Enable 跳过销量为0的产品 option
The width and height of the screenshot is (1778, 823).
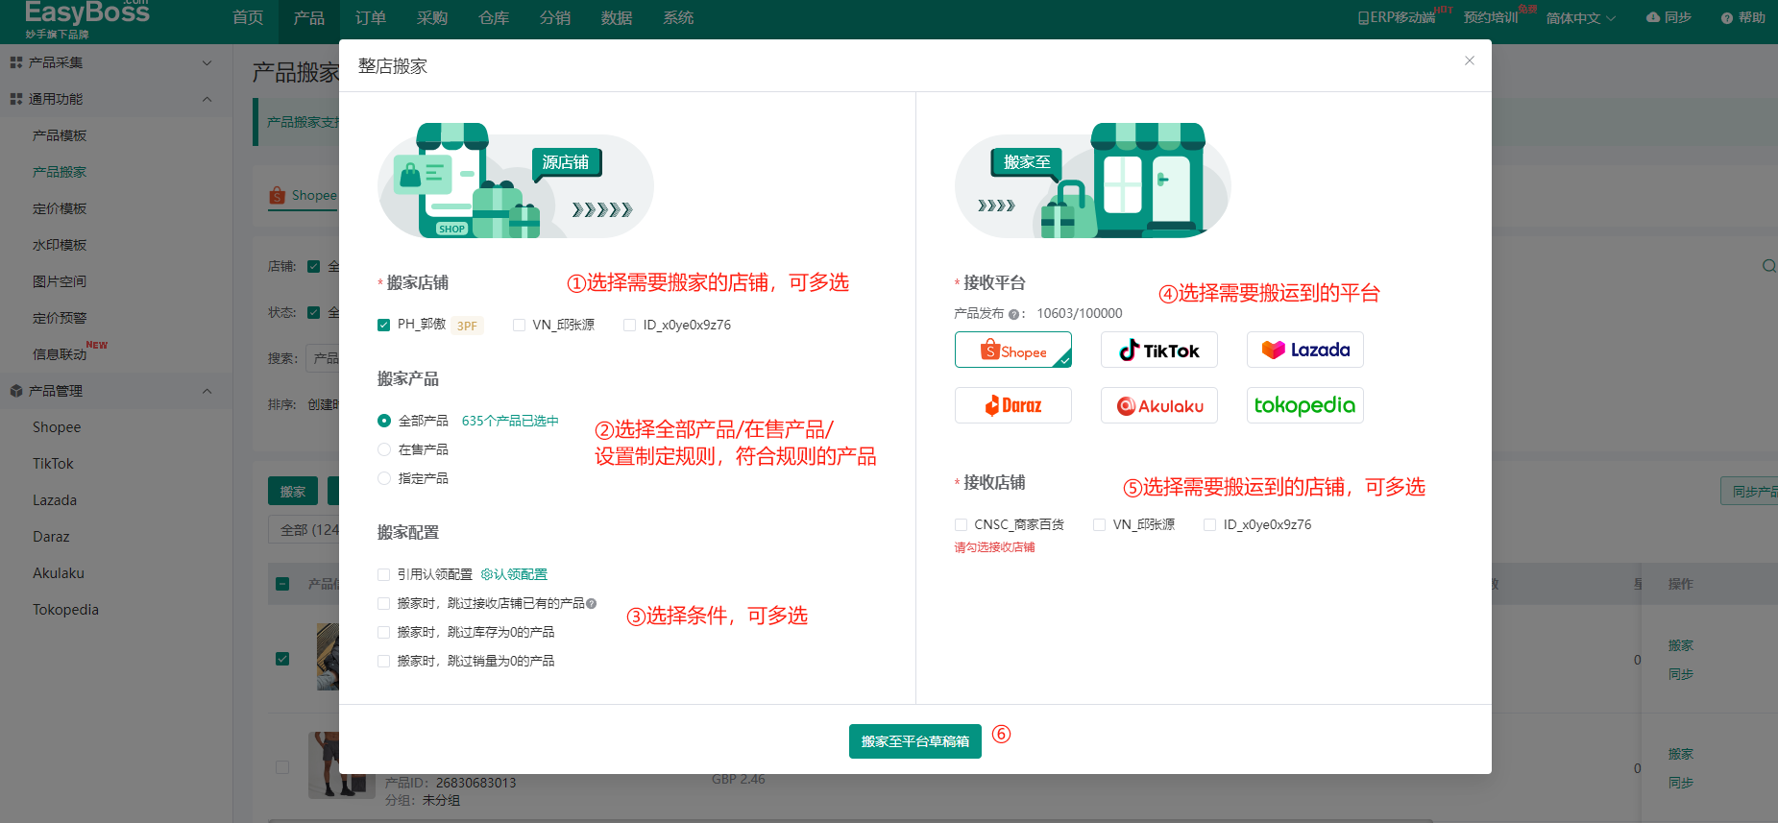(x=383, y=661)
